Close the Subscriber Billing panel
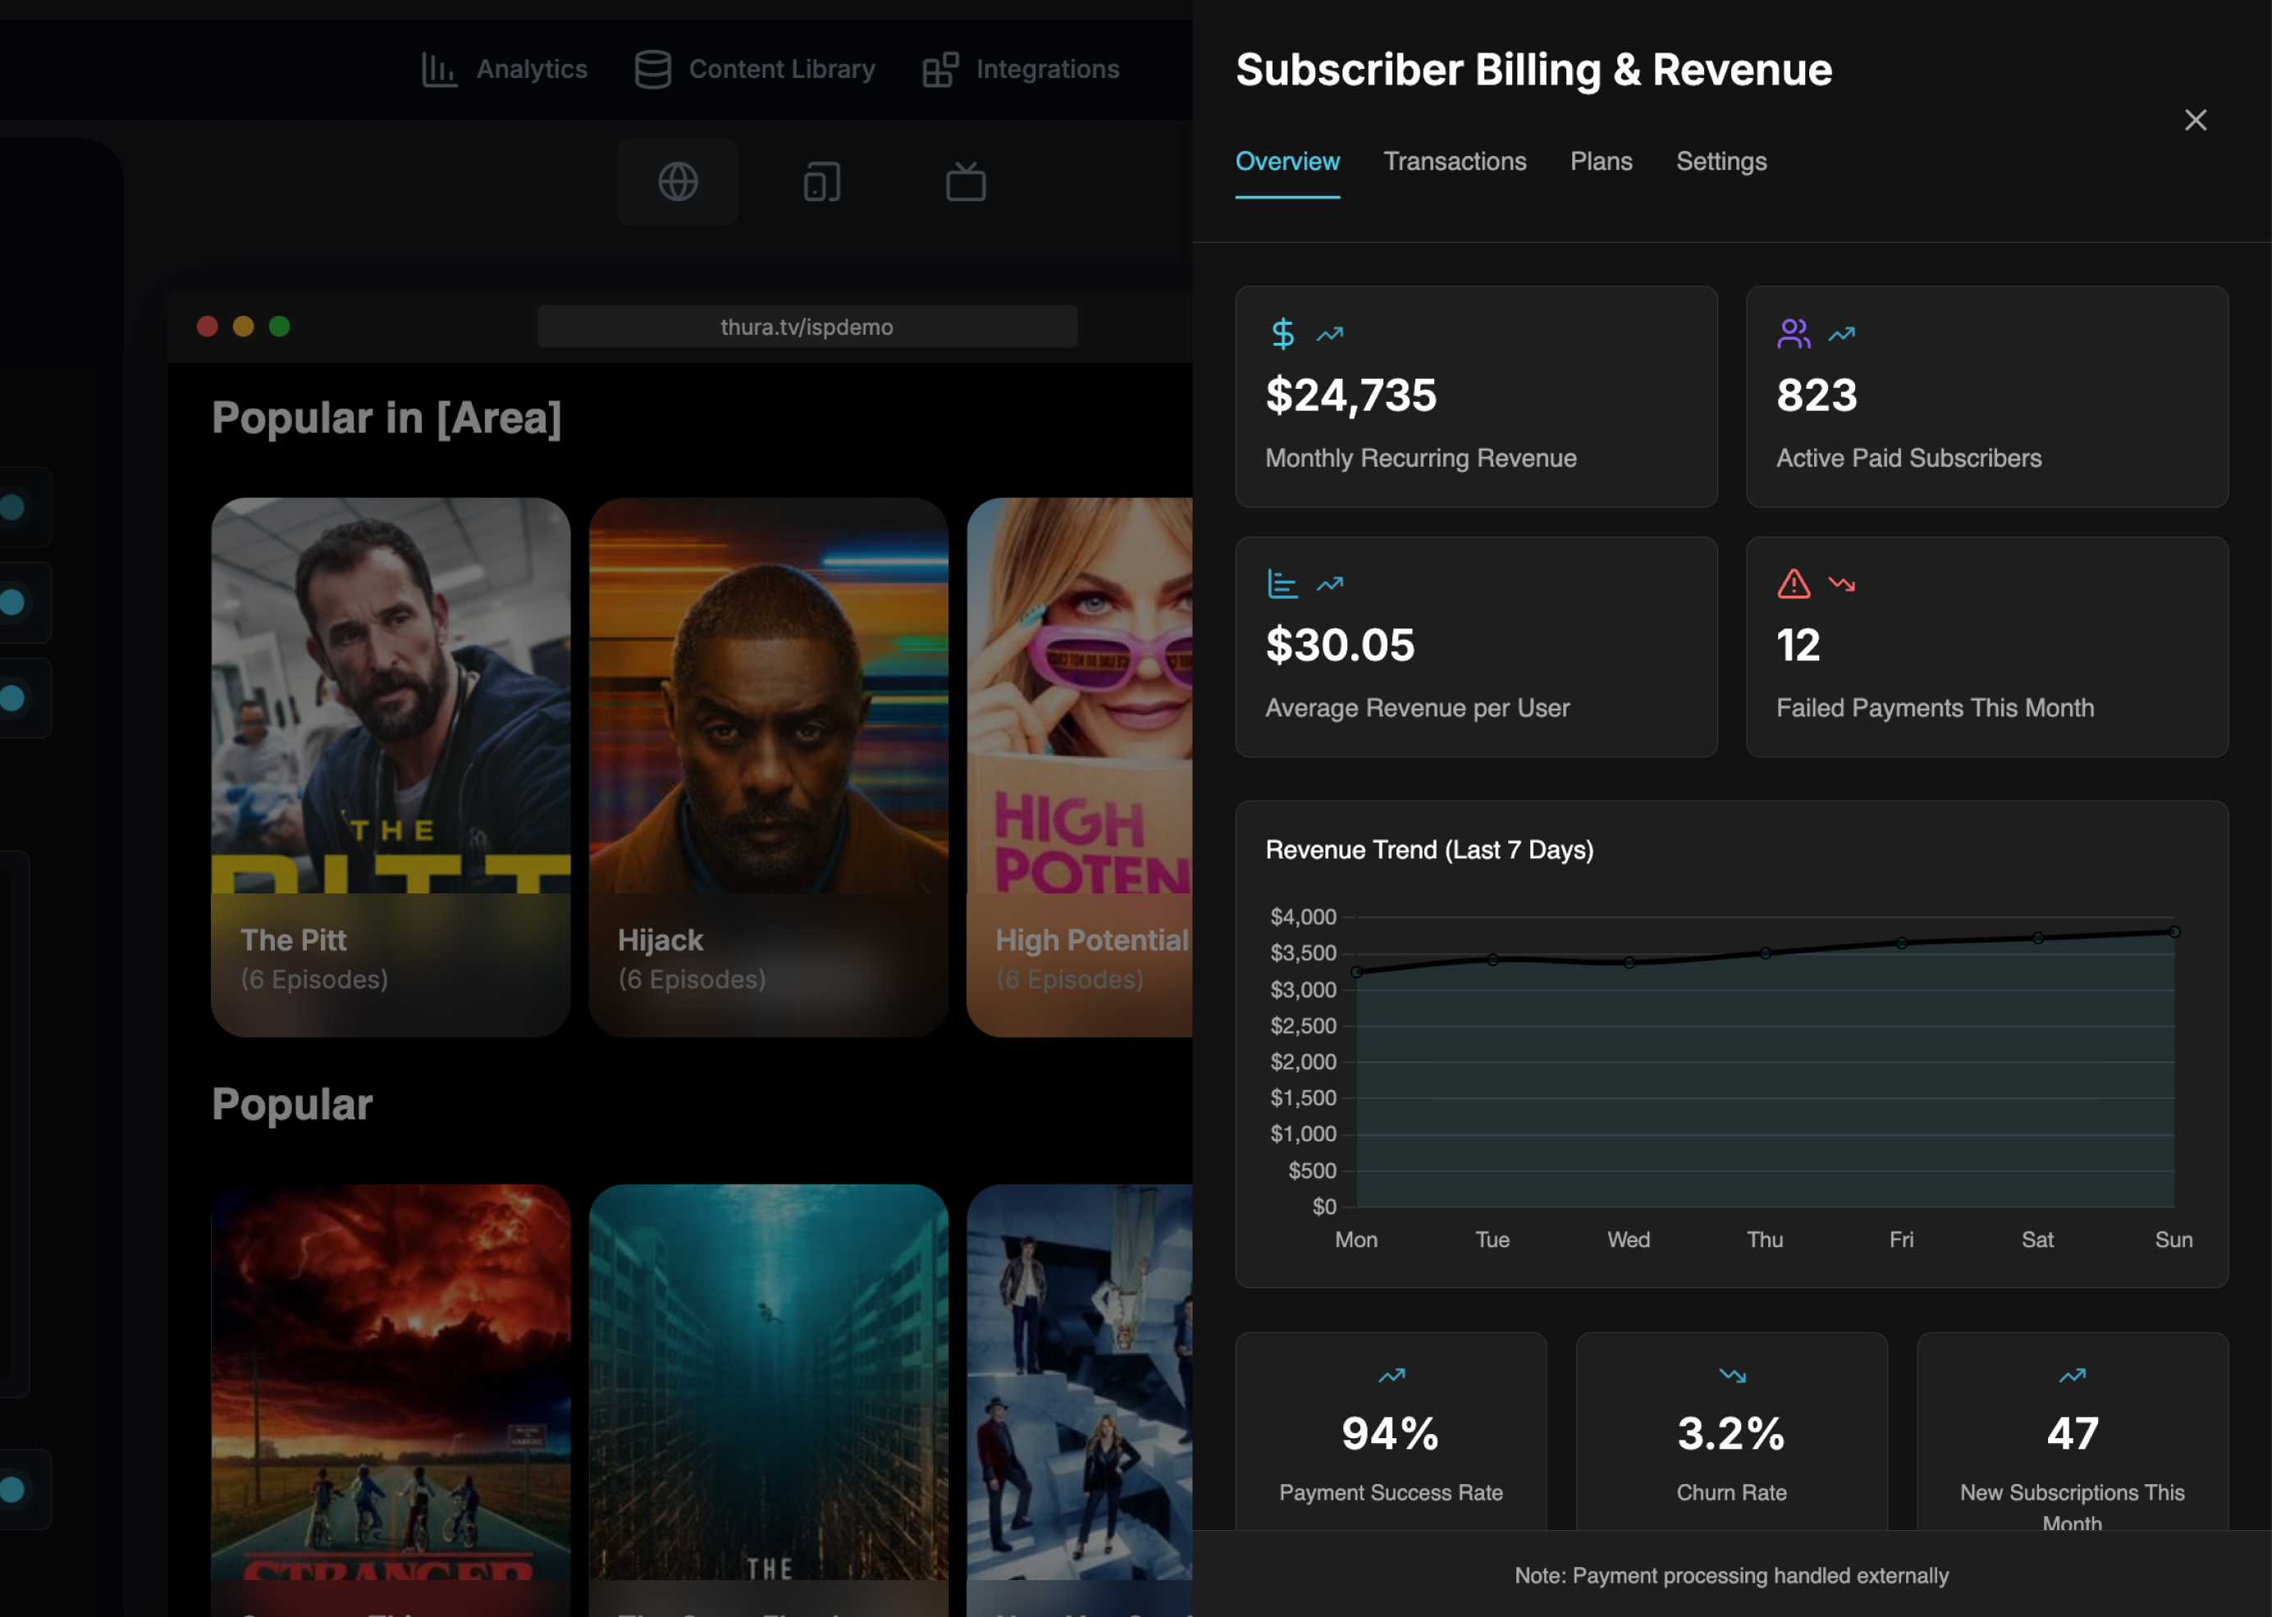 tap(2194, 121)
